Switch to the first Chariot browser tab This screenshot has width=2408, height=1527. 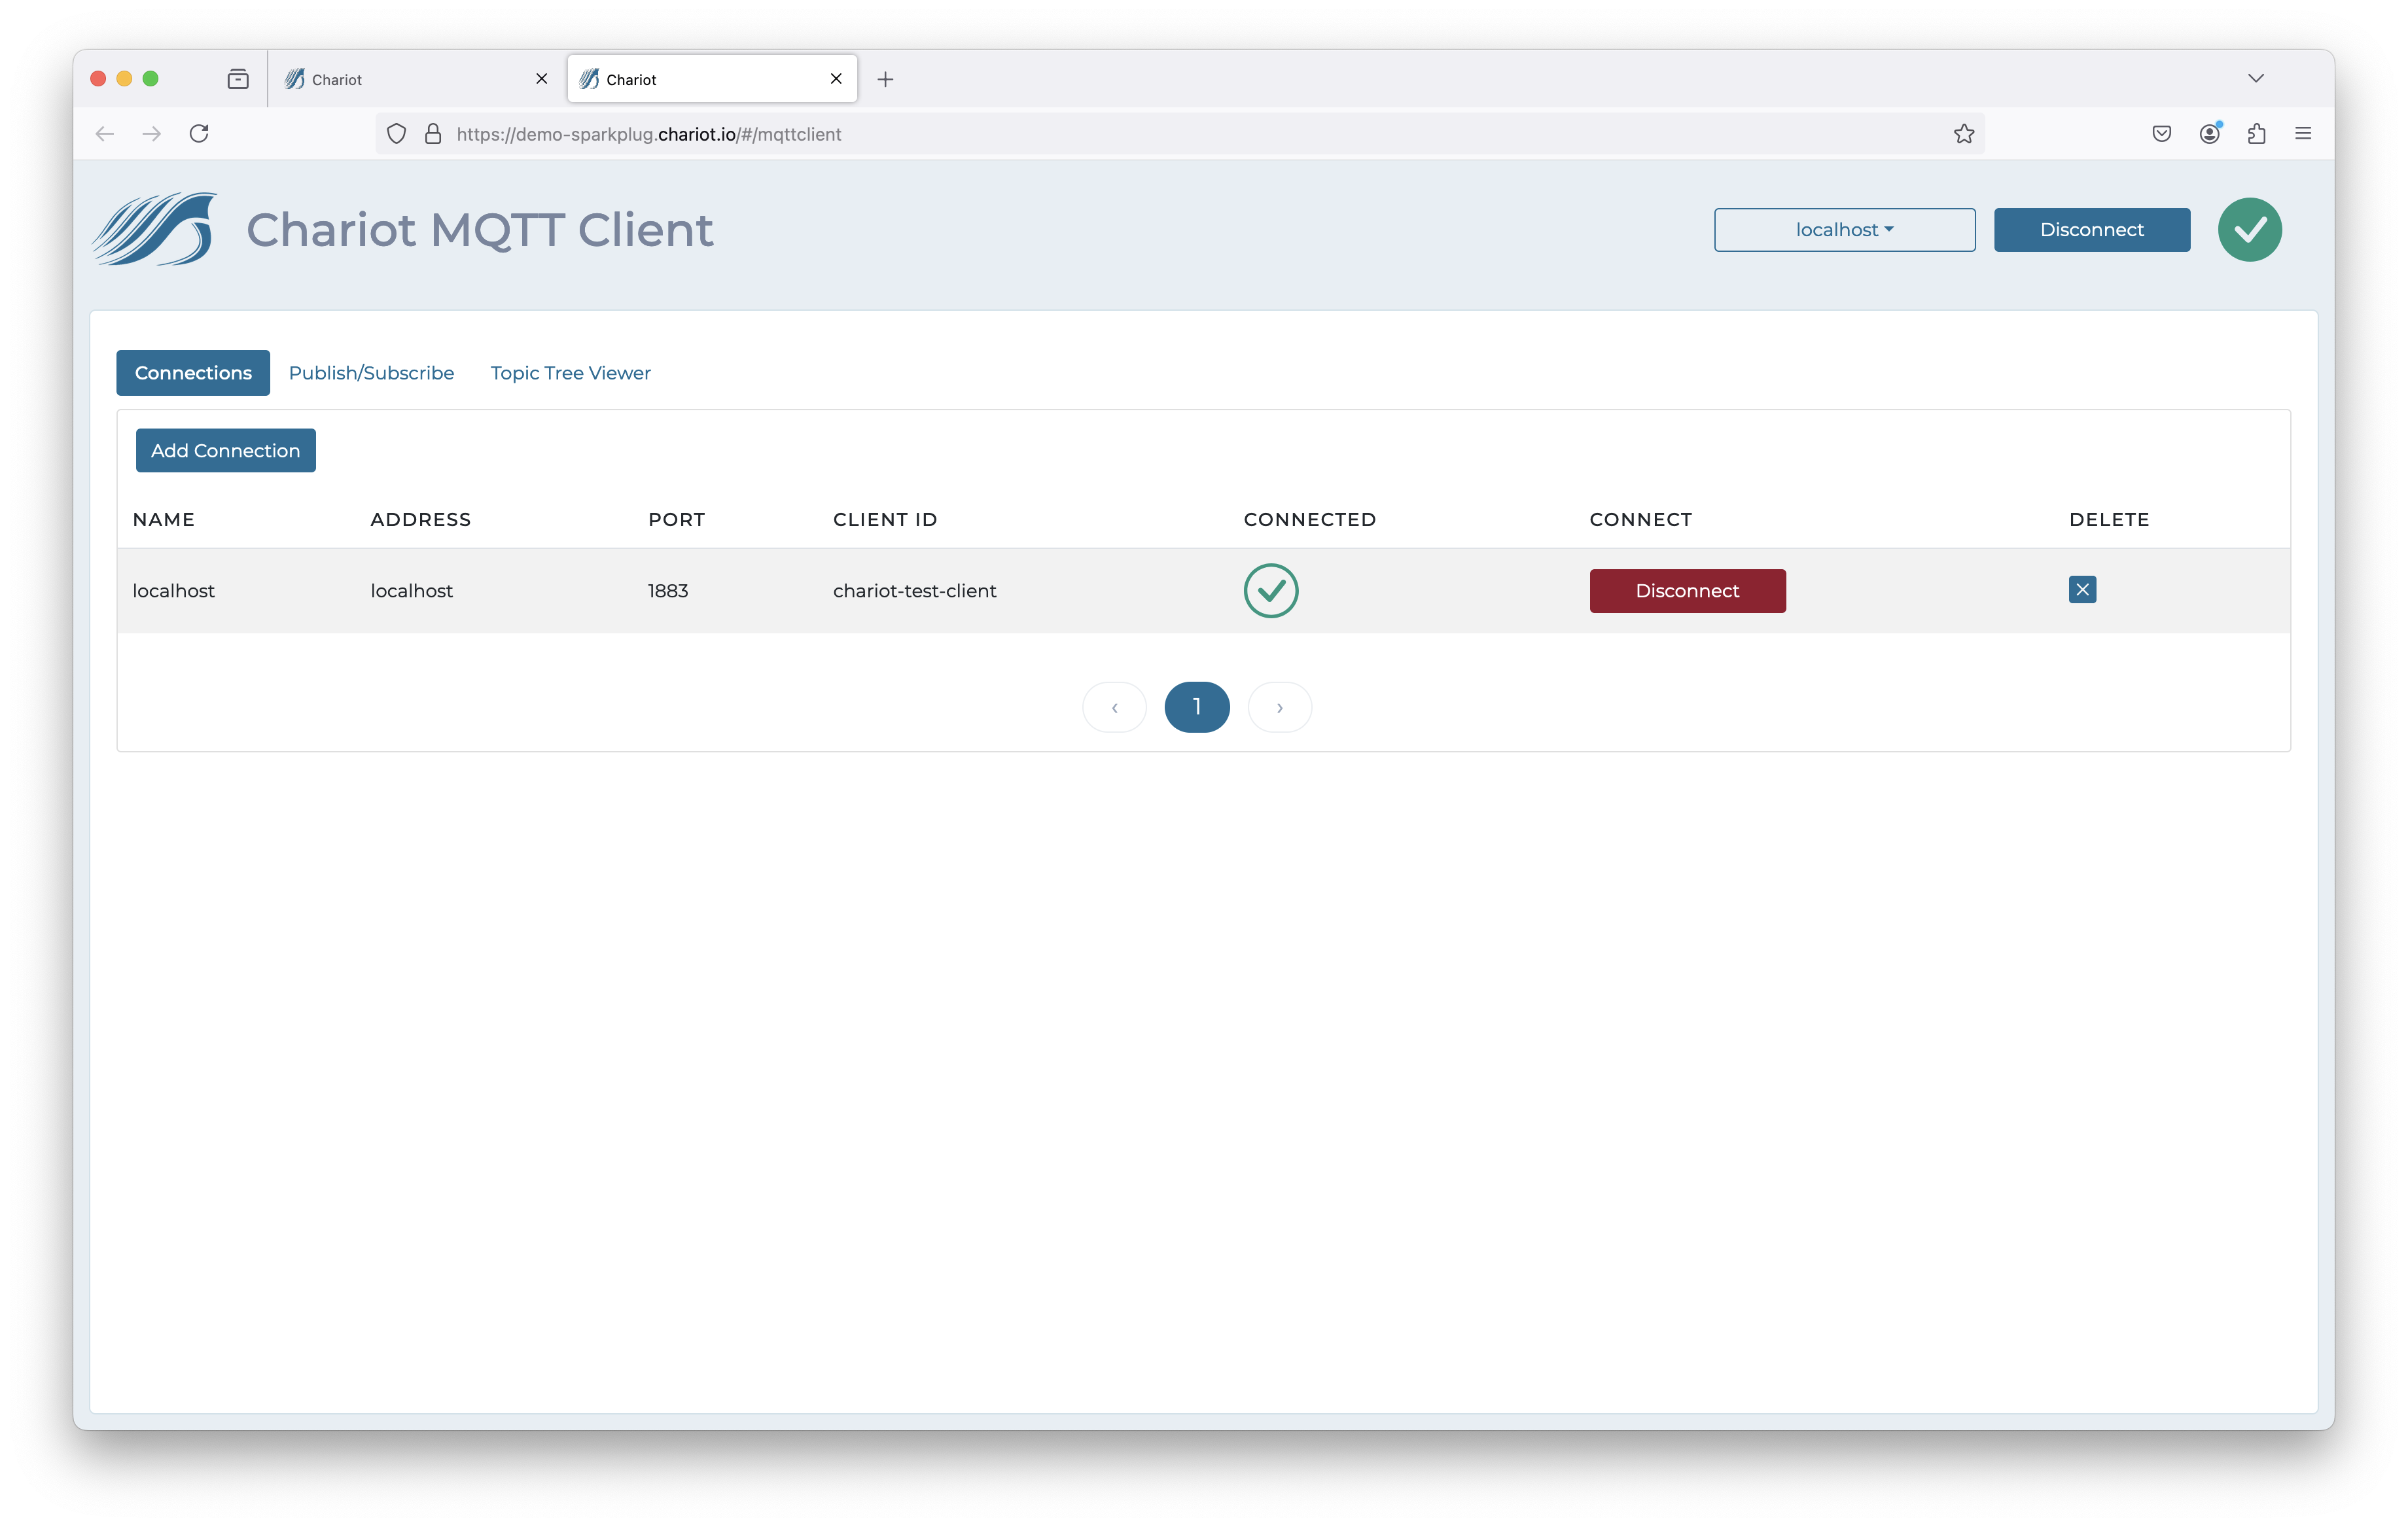pyautogui.click(x=416, y=79)
